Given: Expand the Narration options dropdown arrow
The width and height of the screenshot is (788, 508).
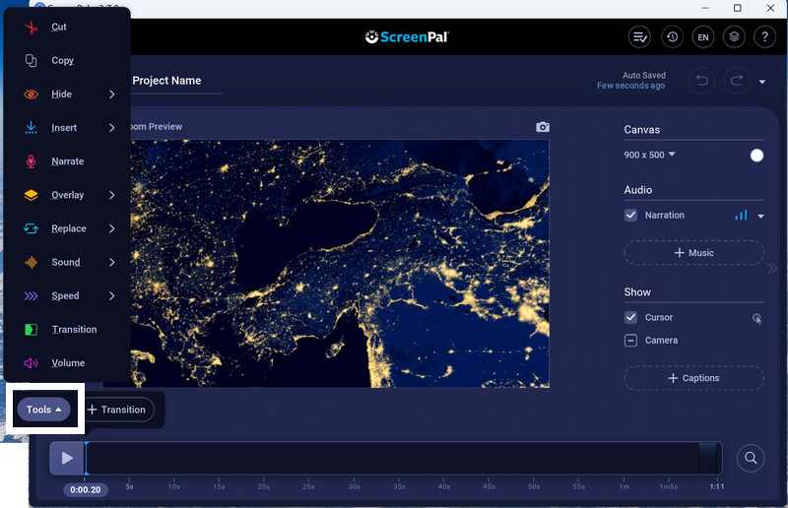Looking at the screenshot, I should 760,216.
